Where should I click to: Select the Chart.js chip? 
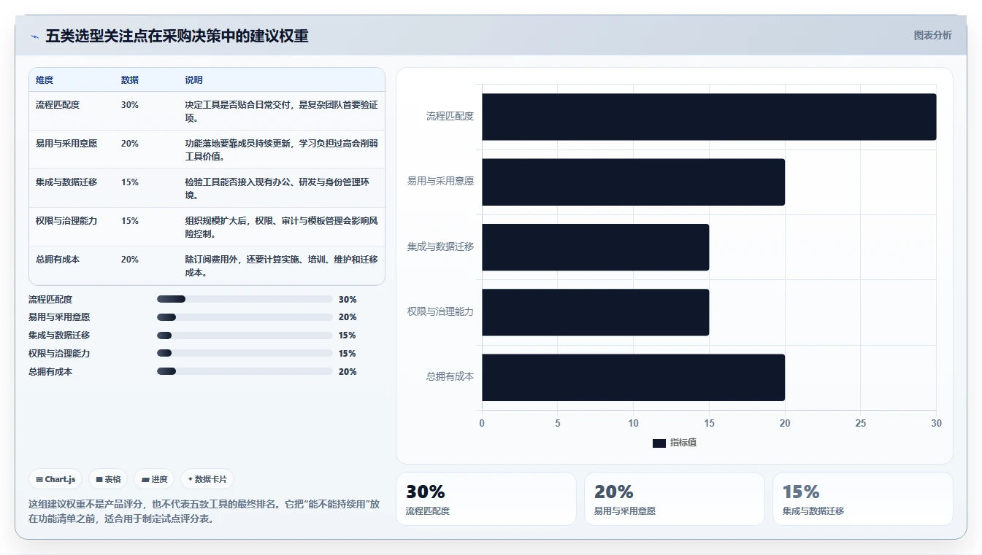click(55, 479)
